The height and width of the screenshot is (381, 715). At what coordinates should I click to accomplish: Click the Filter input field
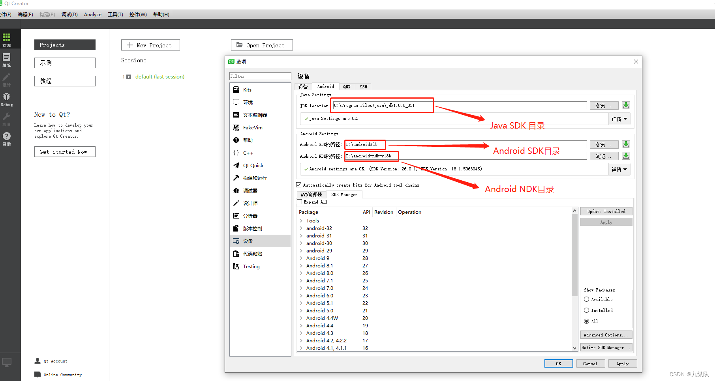(x=260, y=76)
